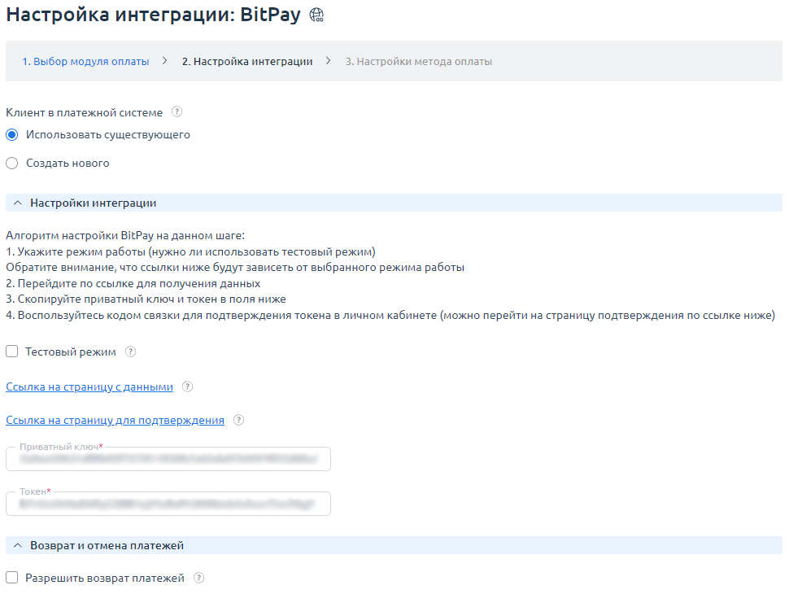The image size is (789, 594).
Task: Check 'Разрешить возврат платежей' checkbox
Action: point(11,578)
